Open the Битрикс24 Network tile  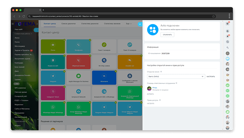point(78,93)
